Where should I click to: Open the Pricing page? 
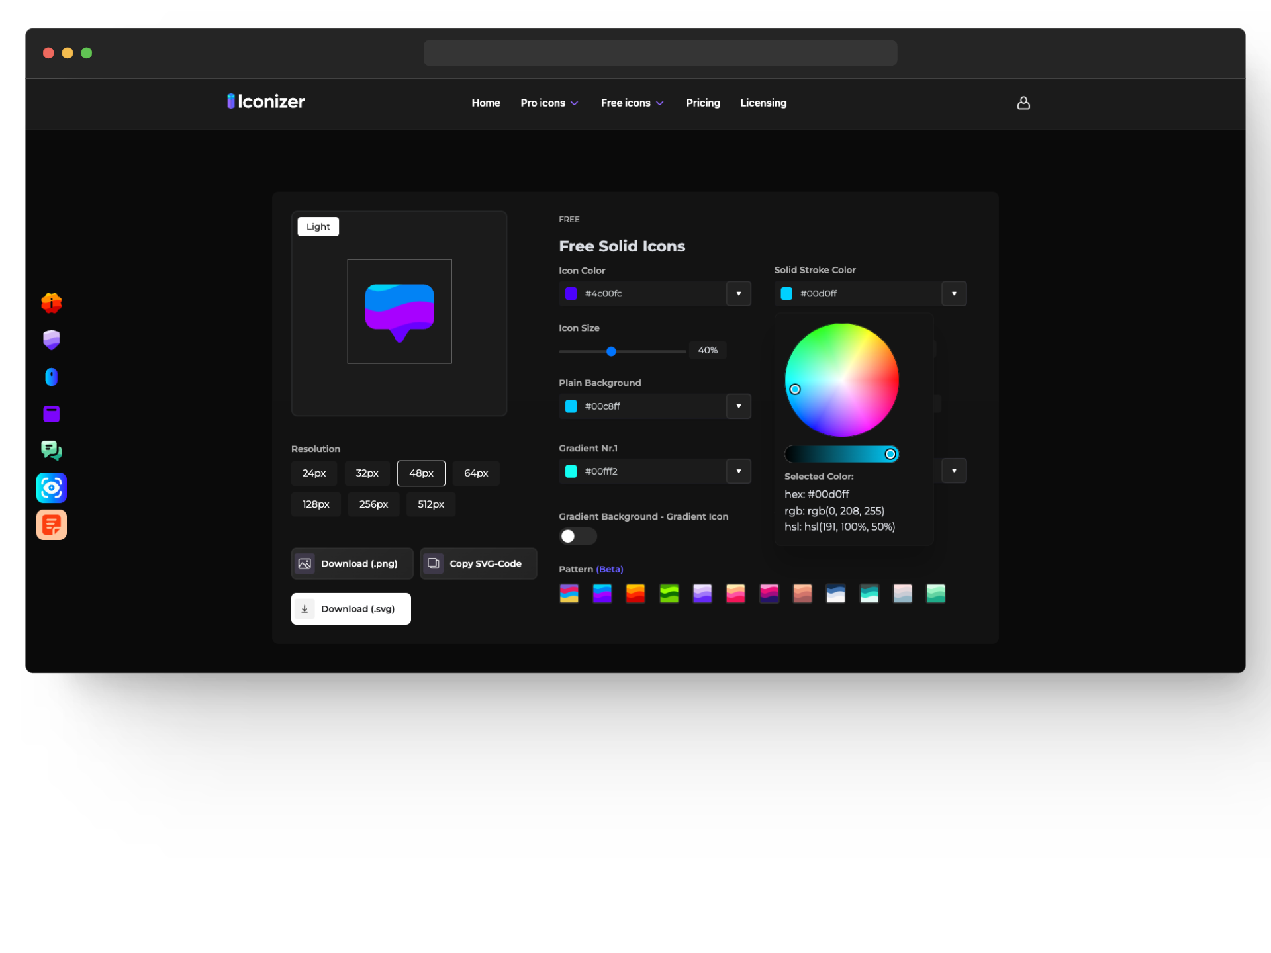pyautogui.click(x=702, y=103)
